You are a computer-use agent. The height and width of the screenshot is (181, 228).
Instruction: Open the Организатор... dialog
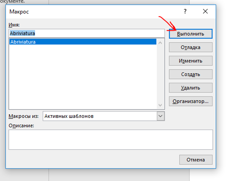tap(191, 101)
